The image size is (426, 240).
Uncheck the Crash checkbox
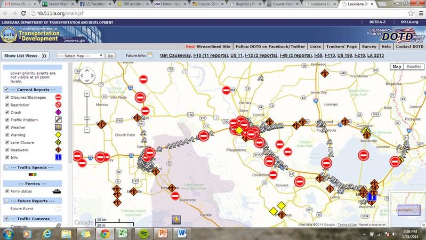click(x=7, y=112)
